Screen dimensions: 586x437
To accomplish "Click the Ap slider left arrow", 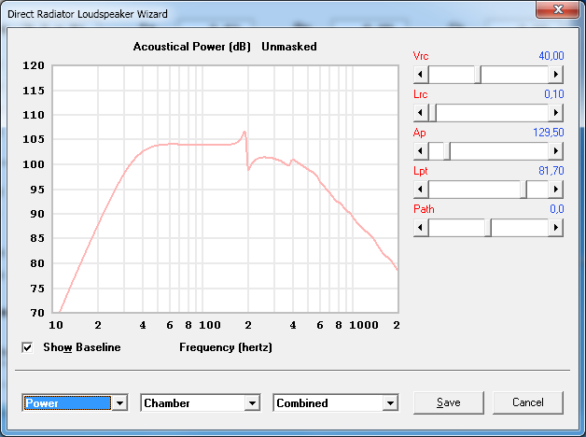I will 421,151.
